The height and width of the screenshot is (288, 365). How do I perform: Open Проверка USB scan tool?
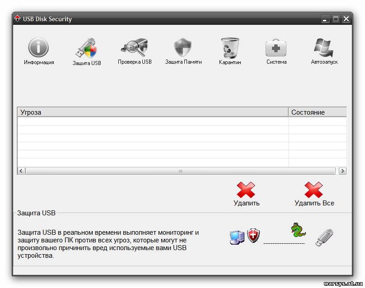[x=135, y=51]
